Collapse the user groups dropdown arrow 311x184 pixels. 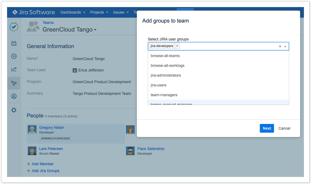coord(285,46)
